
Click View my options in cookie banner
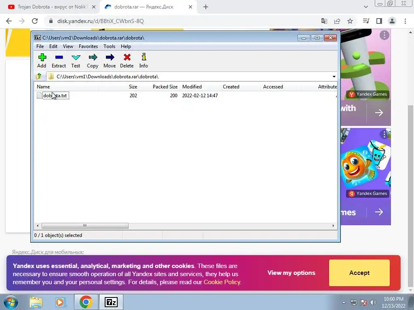(291, 273)
